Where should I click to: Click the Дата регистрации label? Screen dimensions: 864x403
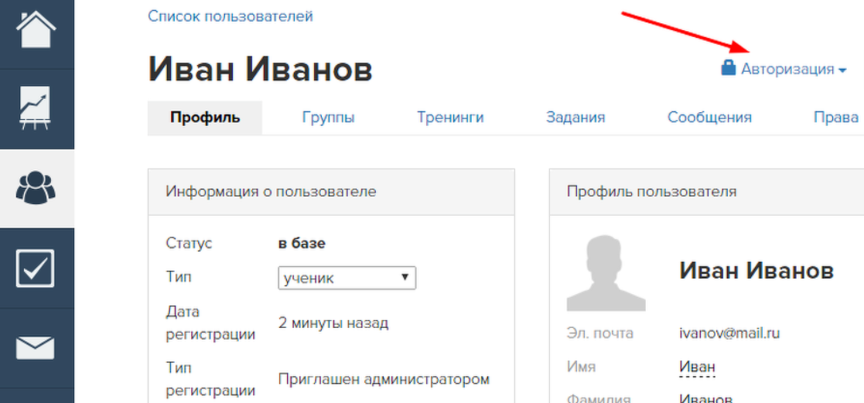pyautogui.click(x=210, y=323)
